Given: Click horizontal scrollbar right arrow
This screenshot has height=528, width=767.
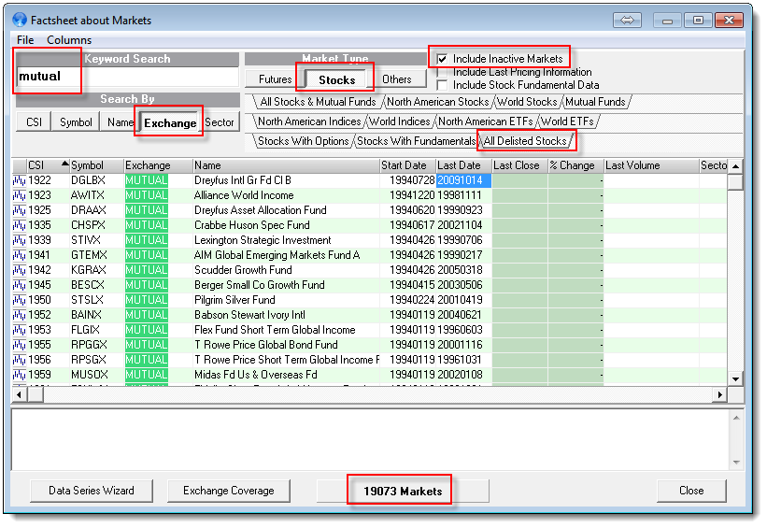Looking at the screenshot, I should point(719,394).
